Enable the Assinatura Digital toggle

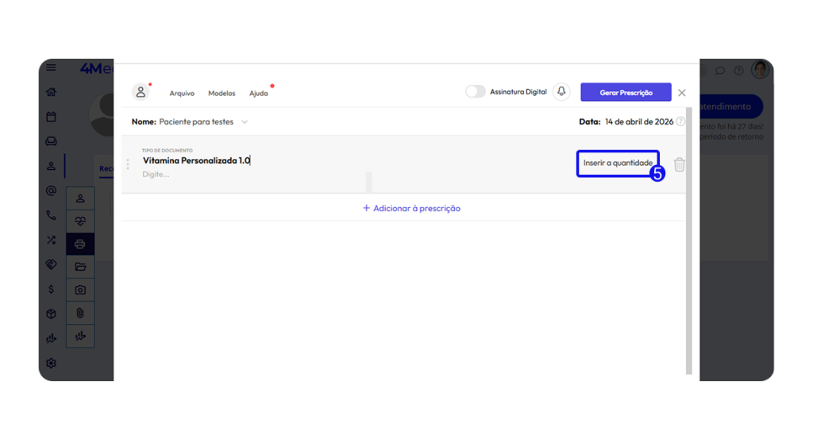click(x=475, y=92)
